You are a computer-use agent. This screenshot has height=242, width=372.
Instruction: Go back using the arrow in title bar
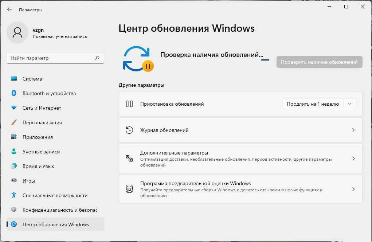tap(9, 9)
